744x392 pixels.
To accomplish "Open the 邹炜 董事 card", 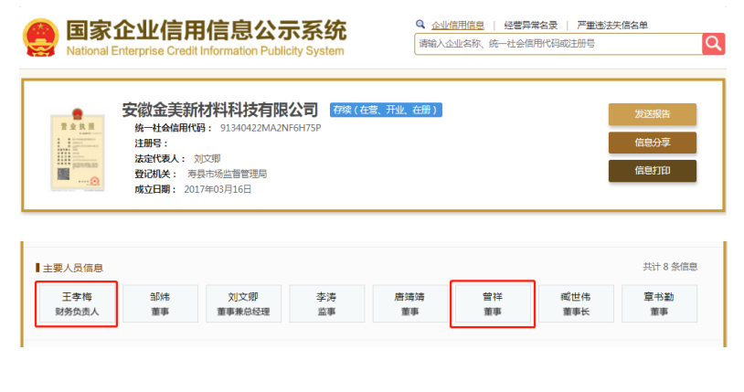I will [x=160, y=303].
